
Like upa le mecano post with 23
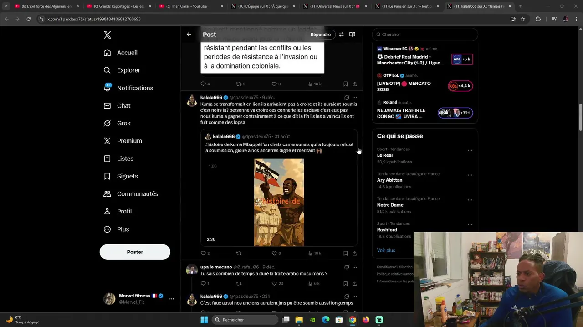pyautogui.click(x=274, y=284)
